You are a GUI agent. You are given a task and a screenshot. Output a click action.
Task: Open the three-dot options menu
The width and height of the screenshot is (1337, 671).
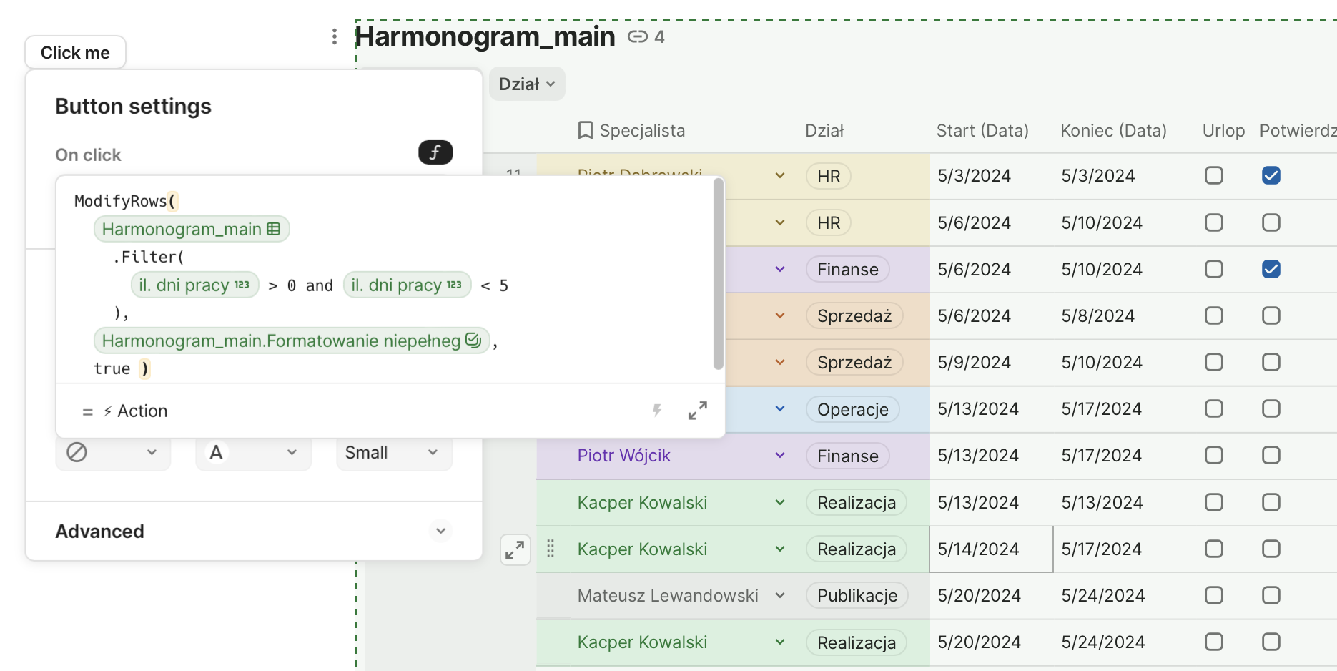click(334, 36)
